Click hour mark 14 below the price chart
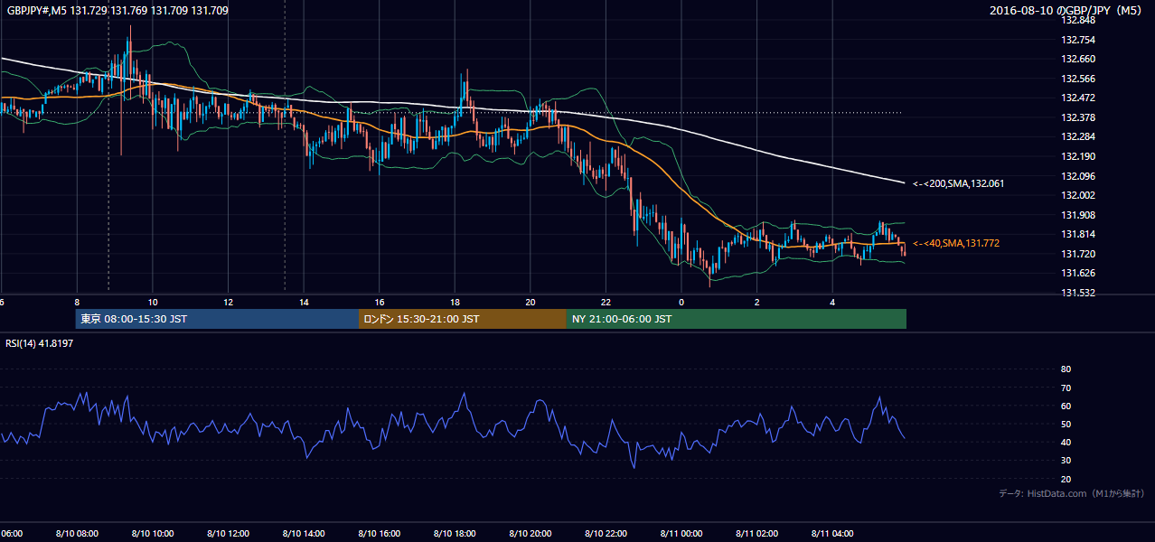The width and height of the screenshot is (1155, 542). [304, 303]
